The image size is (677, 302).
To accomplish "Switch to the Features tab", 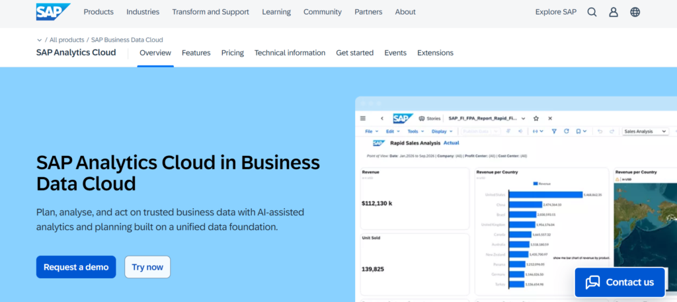I will 196,53.
